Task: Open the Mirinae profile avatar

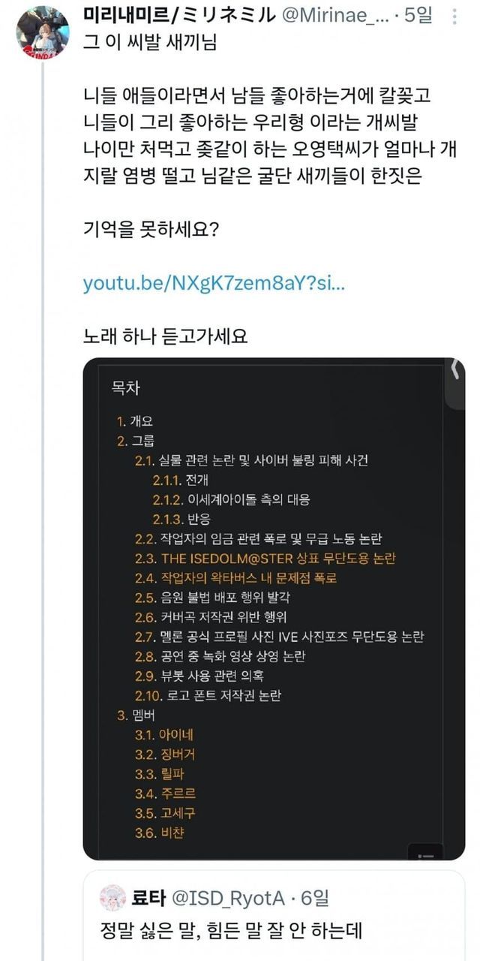Action: point(43,32)
